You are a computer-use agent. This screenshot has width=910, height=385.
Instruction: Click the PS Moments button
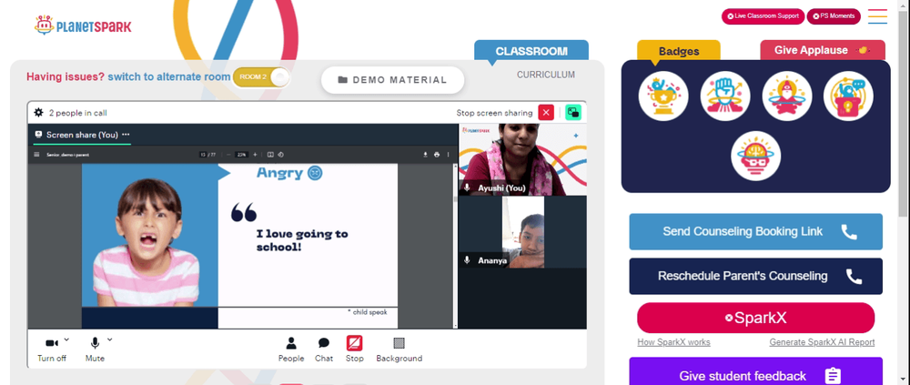(x=834, y=16)
